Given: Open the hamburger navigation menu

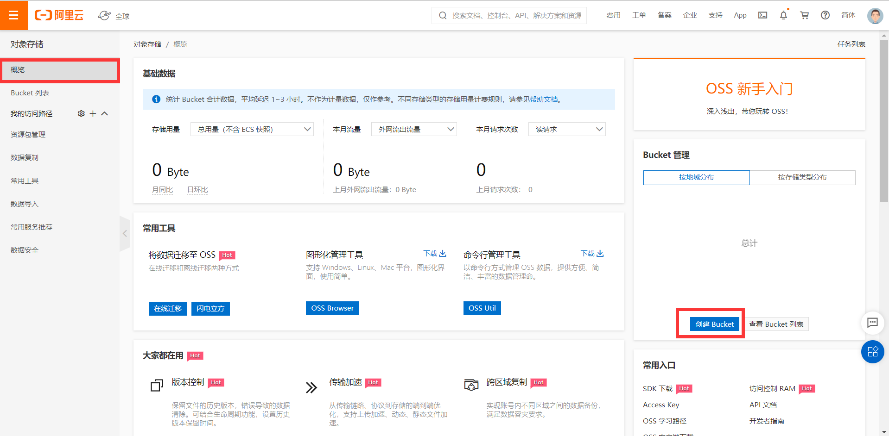Looking at the screenshot, I should pos(14,15).
